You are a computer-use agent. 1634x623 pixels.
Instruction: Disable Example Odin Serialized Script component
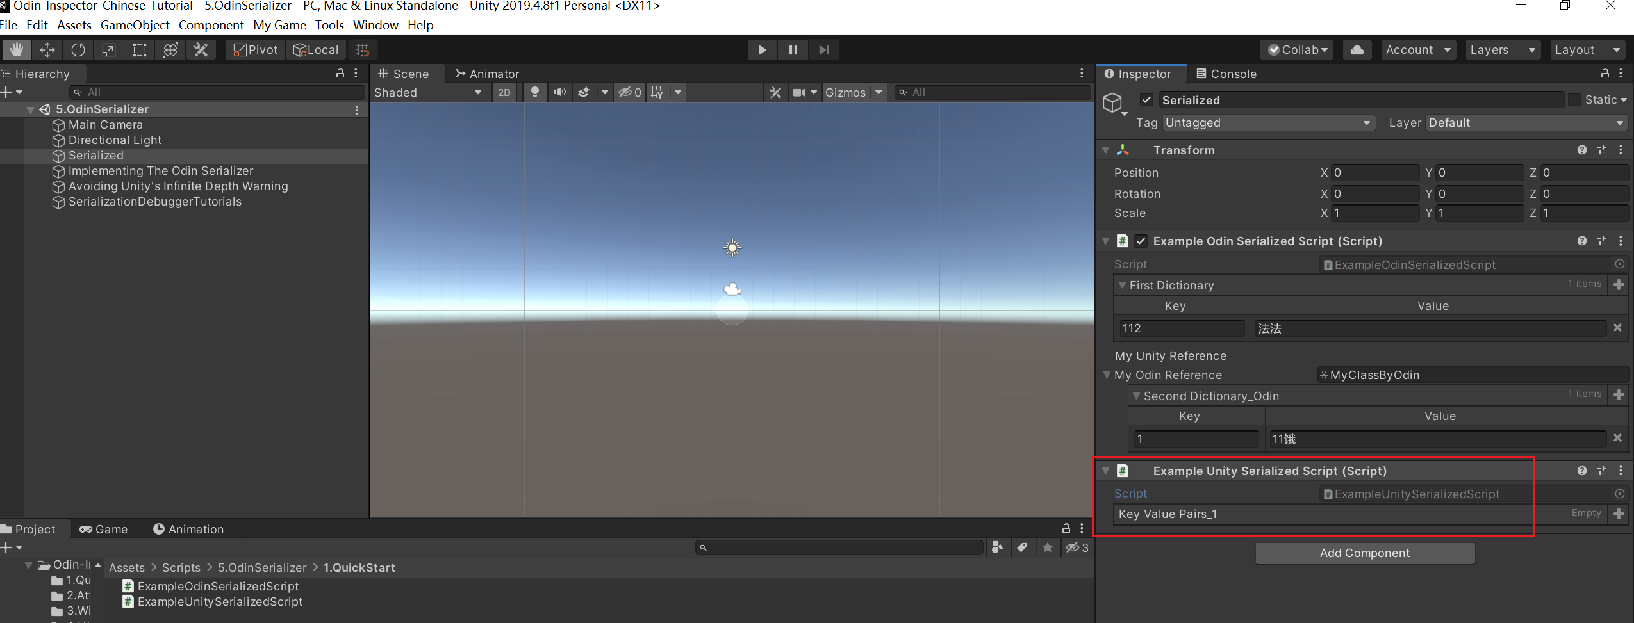tap(1141, 241)
